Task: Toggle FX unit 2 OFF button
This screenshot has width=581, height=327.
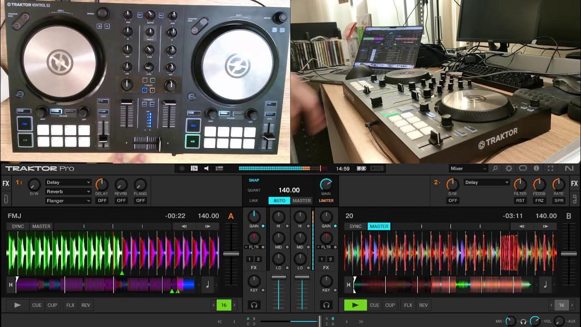Action: pyautogui.click(x=453, y=200)
